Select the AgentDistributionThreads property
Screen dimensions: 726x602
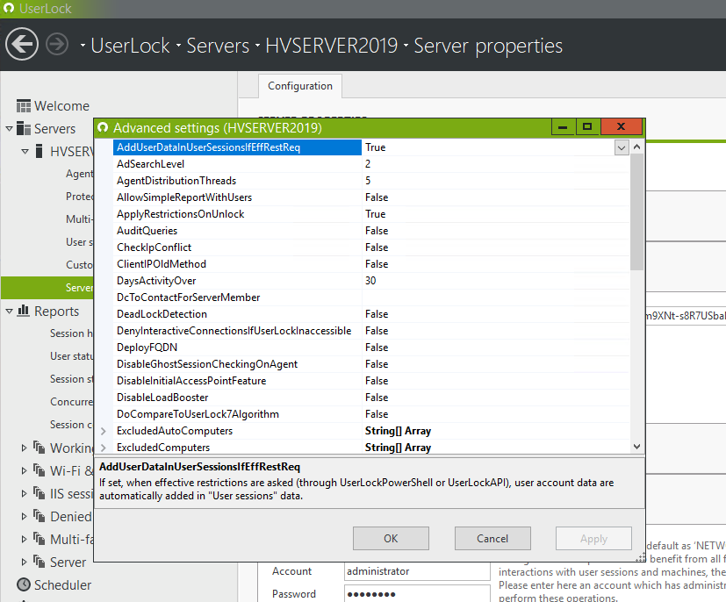point(370,181)
